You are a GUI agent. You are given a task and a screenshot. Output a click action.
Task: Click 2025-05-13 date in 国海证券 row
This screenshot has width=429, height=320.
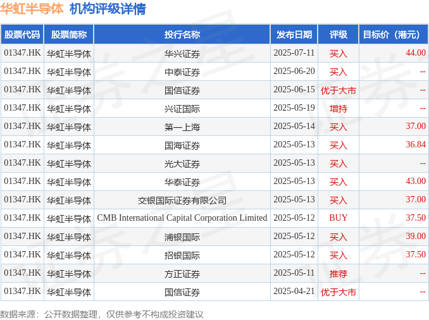coord(294,144)
